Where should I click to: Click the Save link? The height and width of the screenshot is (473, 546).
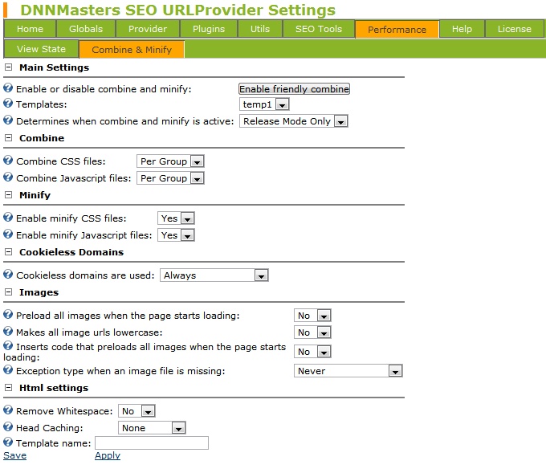(x=15, y=455)
